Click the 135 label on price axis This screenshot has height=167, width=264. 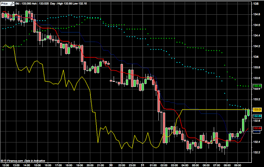(x=256, y=4)
